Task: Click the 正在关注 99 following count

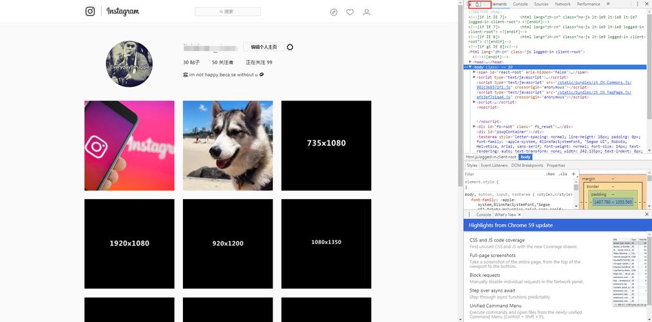Action: (258, 62)
